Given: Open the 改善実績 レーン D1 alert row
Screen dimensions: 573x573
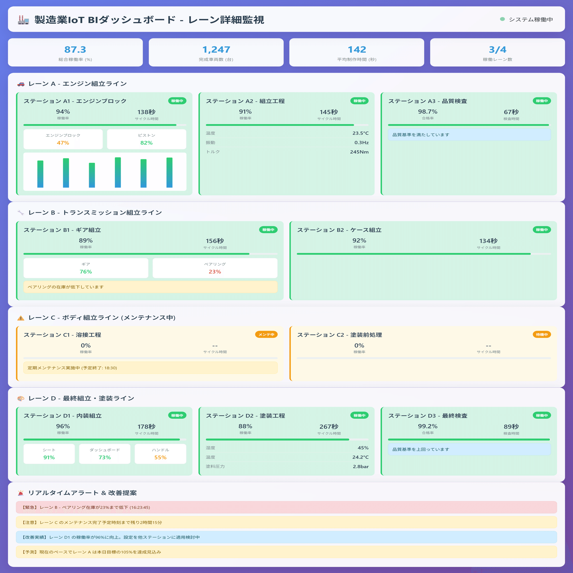Looking at the screenshot, I should pos(286,537).
